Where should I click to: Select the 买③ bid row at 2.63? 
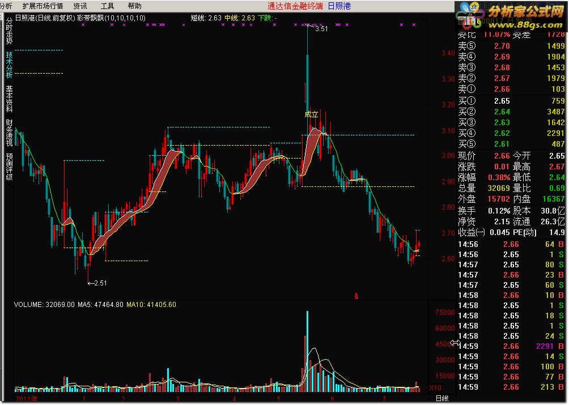click(511, 122)
